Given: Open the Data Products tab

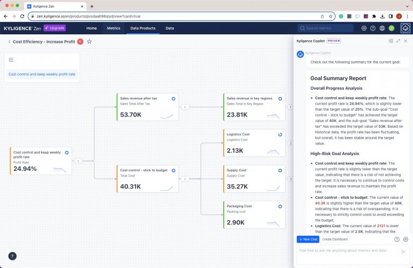Looking at the screenshot, I should click(x=143, y=28).
